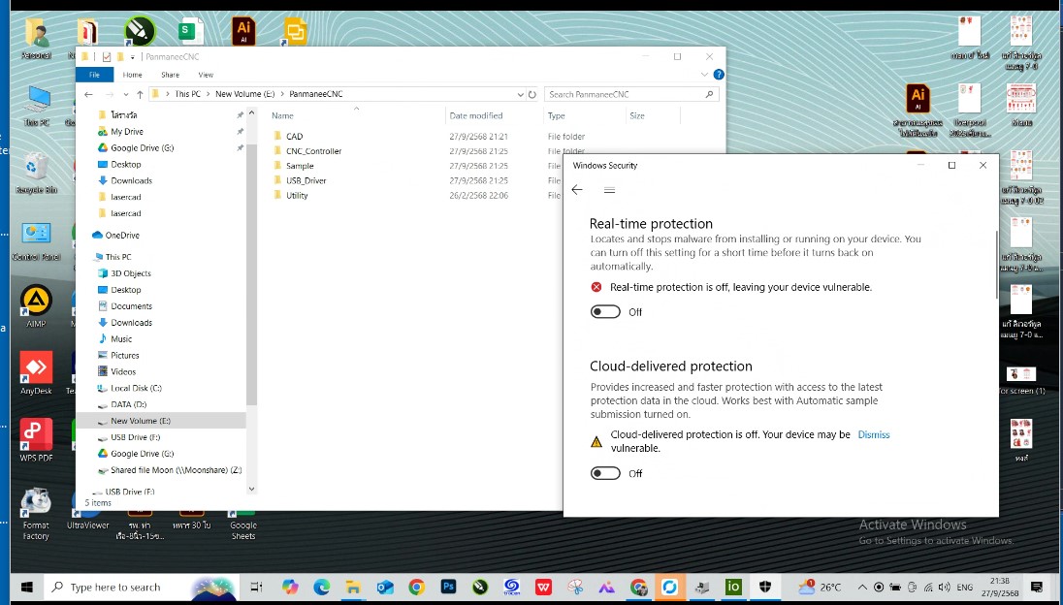Go up one folder level in Explorer
This screenshot has height=605, width=1063.
tap(140, 94)
